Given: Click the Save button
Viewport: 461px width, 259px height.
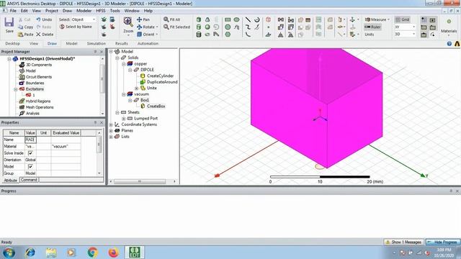Looking at the screenshot, I should tap(9, 24).
